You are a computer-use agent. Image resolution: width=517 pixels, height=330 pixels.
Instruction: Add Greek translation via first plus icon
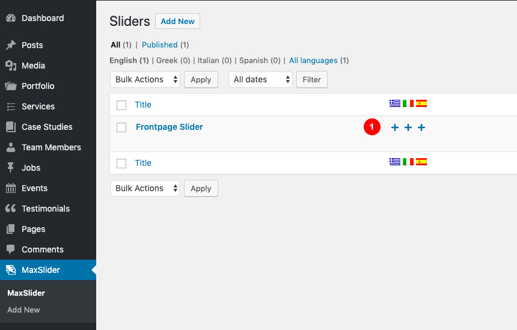(395, 127)
